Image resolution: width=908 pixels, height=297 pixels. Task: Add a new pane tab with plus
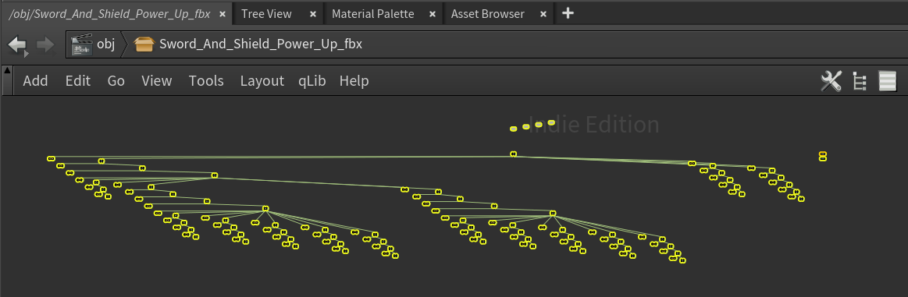pyautogui.click(x=568, y=13)
